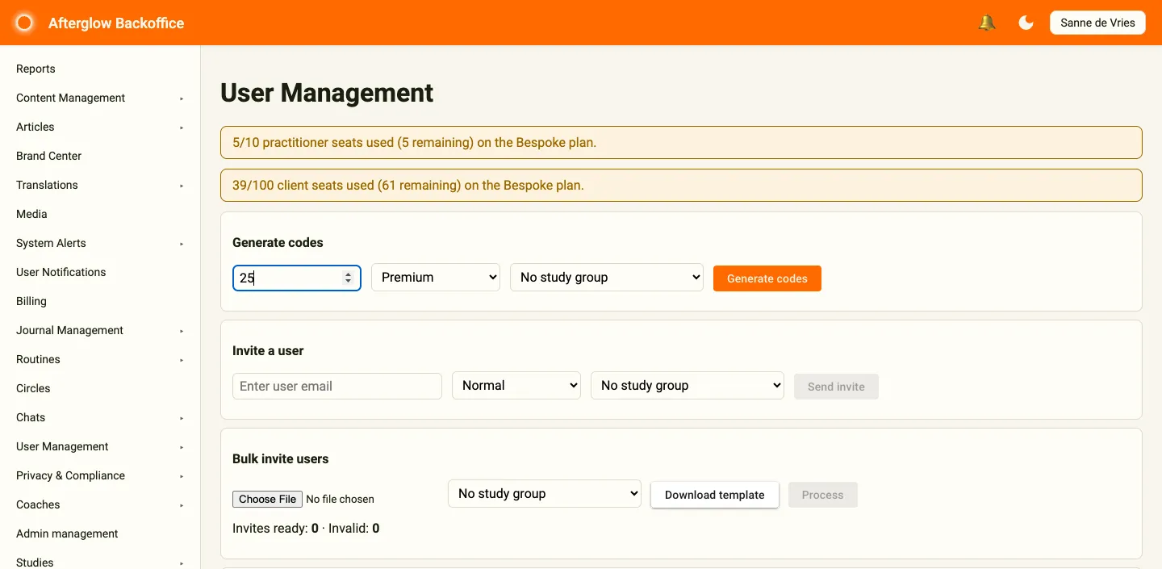
Task: Open Studies in the sidebar
Action: (35, 563)
